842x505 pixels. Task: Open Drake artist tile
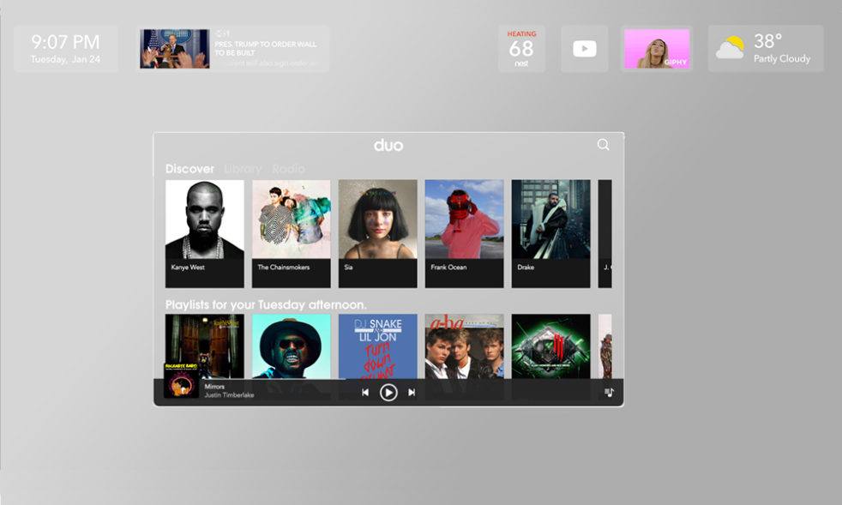pyautogui.click(x=550, y=231)
